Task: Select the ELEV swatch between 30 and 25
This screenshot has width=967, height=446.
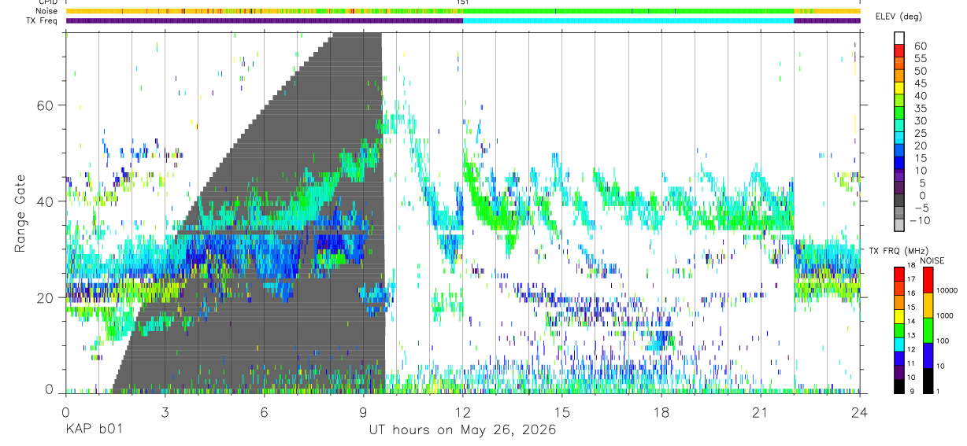Action: [899, 125]
